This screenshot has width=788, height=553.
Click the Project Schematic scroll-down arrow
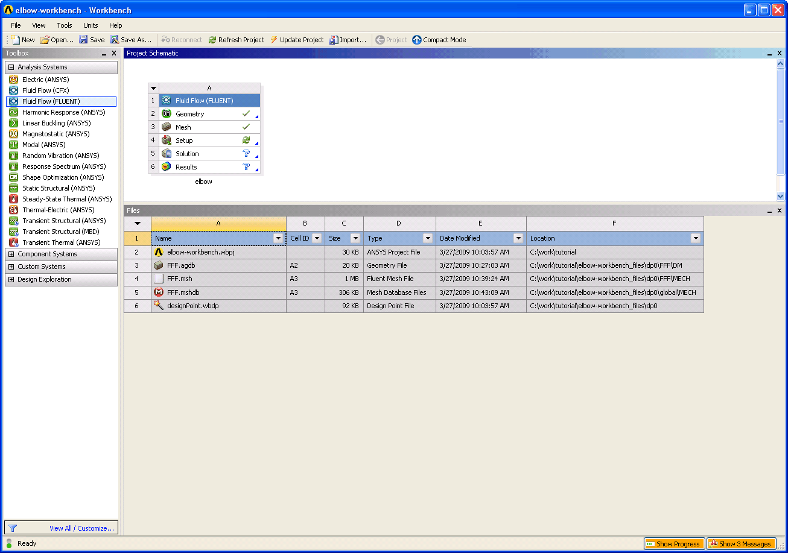pyautogui.click(x=780, y=196)
